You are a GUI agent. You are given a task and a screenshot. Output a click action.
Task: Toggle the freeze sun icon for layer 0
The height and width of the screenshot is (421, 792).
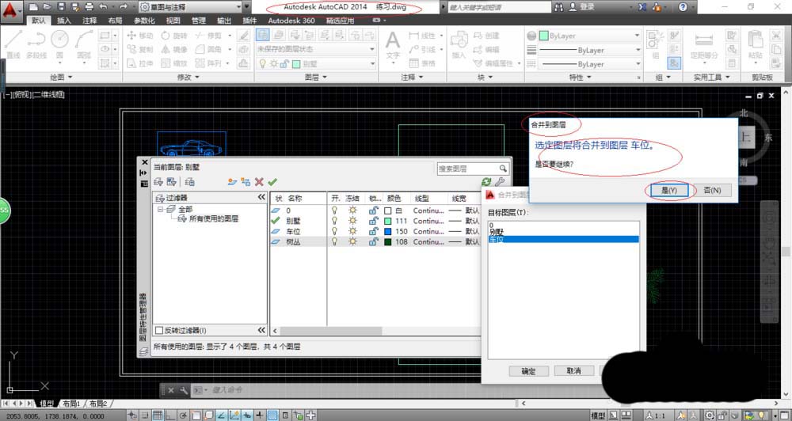coord(352,210)
